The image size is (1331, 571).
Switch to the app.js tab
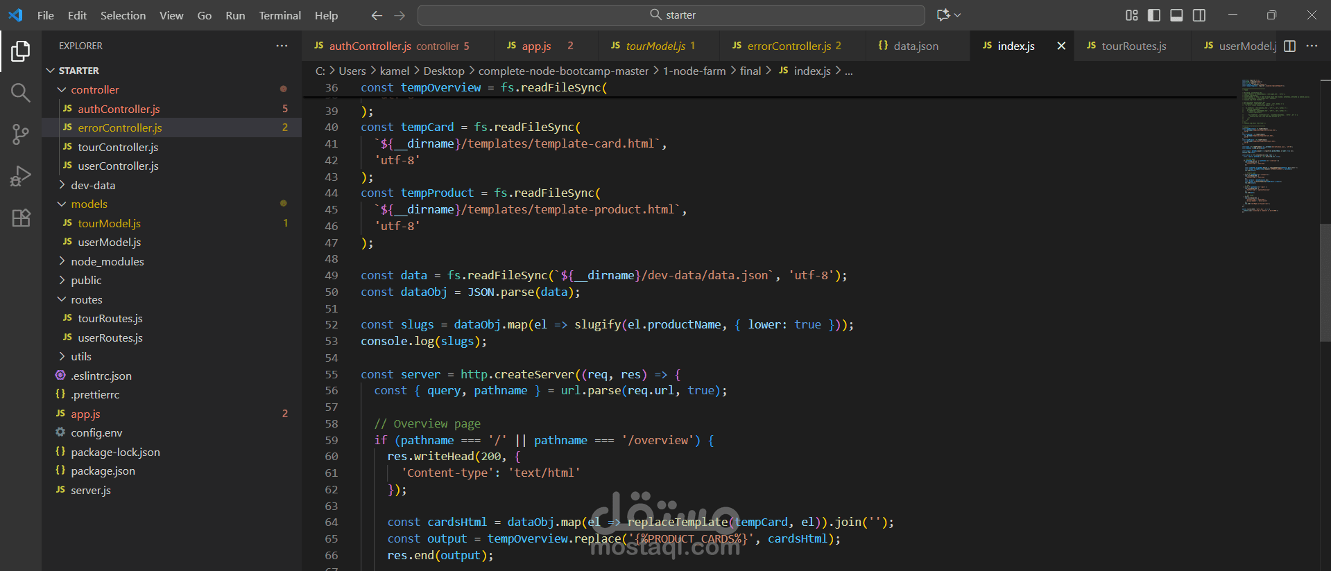tap(546, 46)
